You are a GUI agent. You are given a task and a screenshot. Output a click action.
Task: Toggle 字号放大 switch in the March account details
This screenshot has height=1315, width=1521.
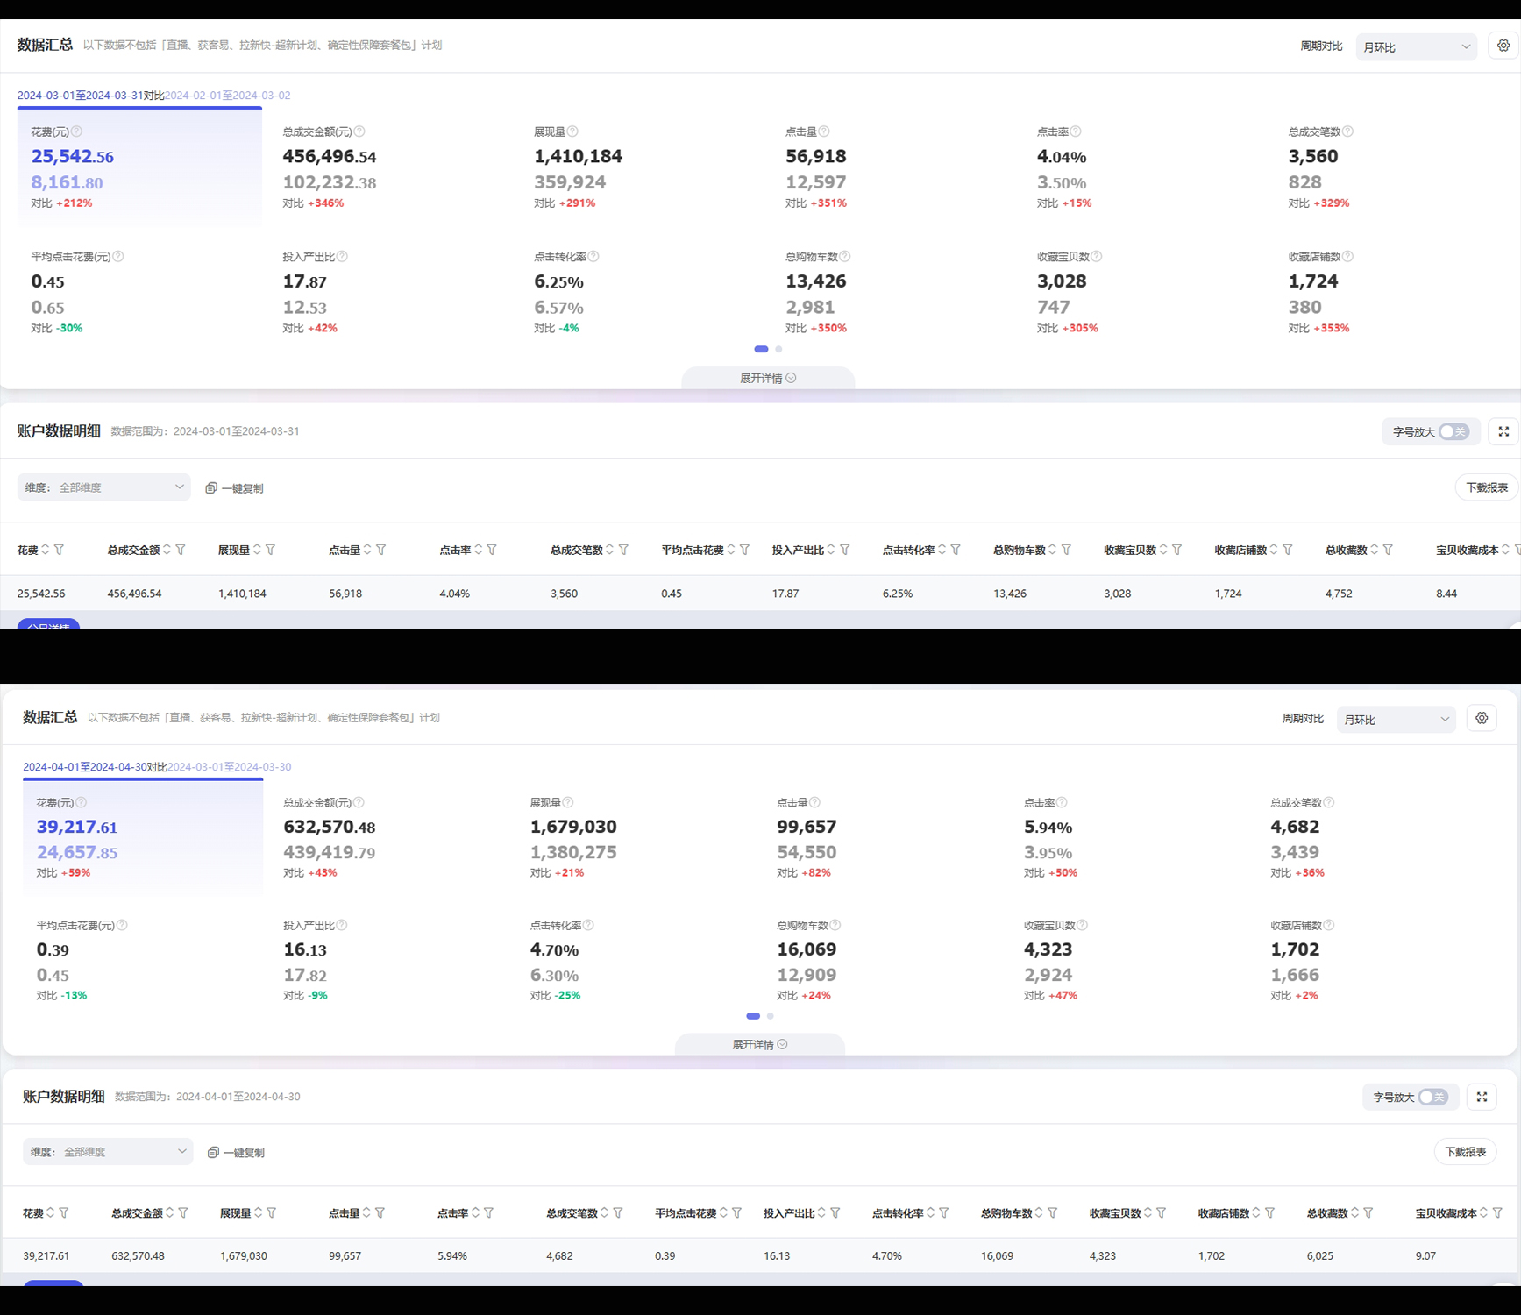(x=1453, y=431)
